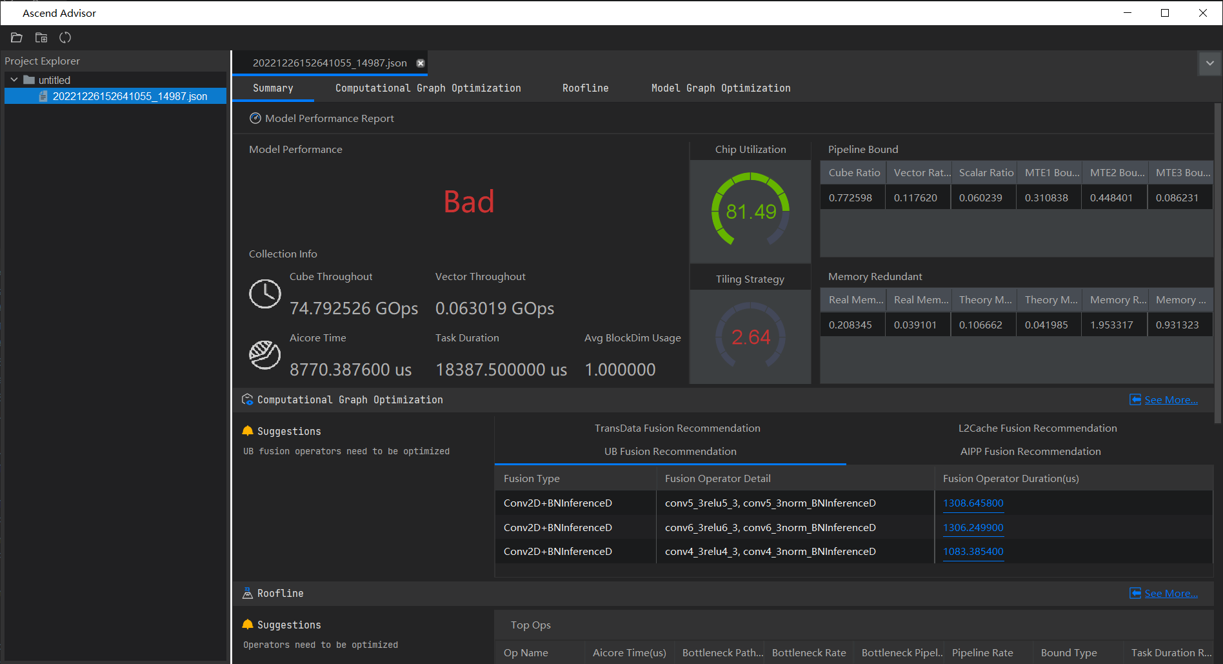
Task: Click the Pipeline Rate column header
Action: 988,653
